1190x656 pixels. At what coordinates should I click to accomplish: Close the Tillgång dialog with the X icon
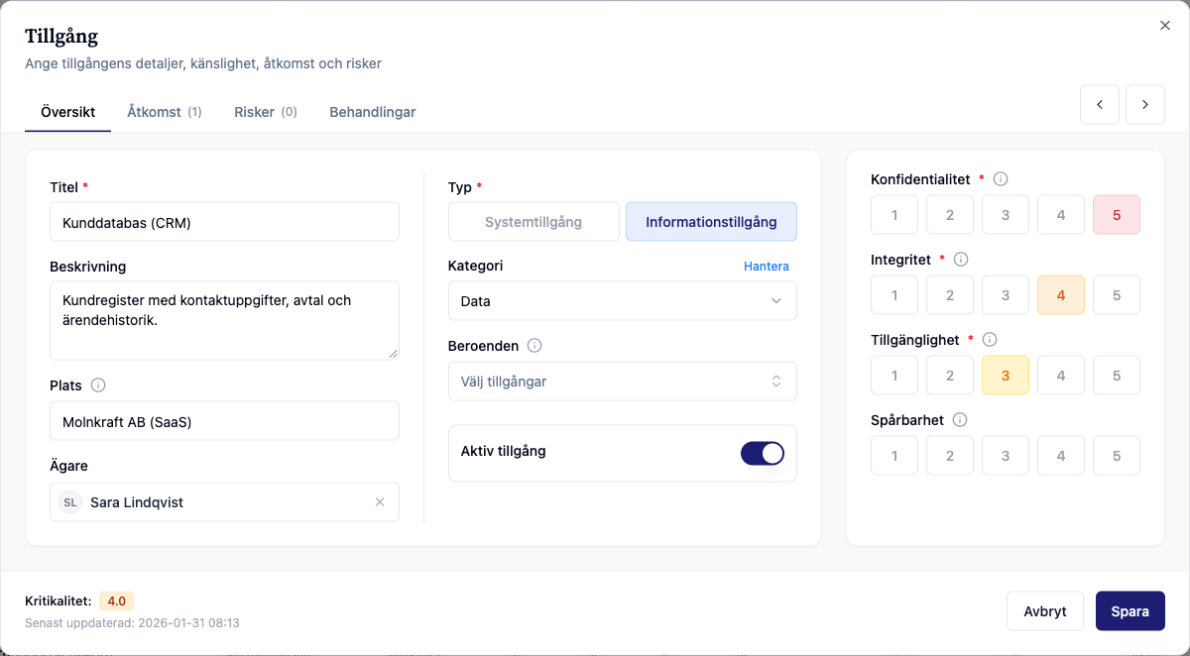(1165, 26)
